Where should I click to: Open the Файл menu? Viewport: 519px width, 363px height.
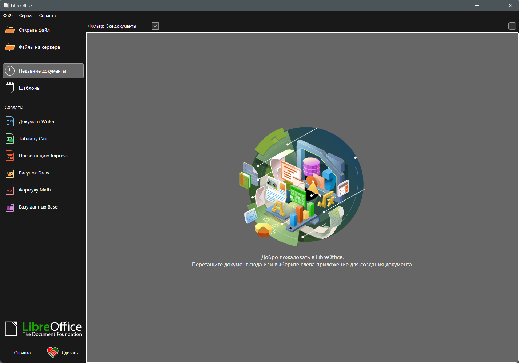point(8,16)
